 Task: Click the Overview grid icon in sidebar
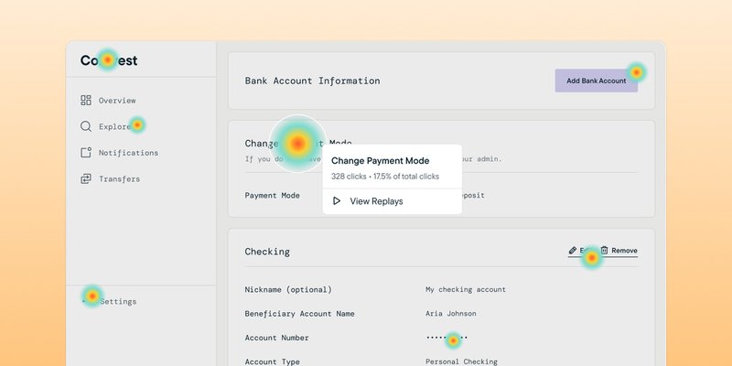[x=86, y=101]
